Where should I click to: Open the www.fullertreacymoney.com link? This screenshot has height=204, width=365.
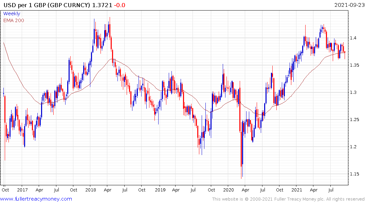coord(36,199)
